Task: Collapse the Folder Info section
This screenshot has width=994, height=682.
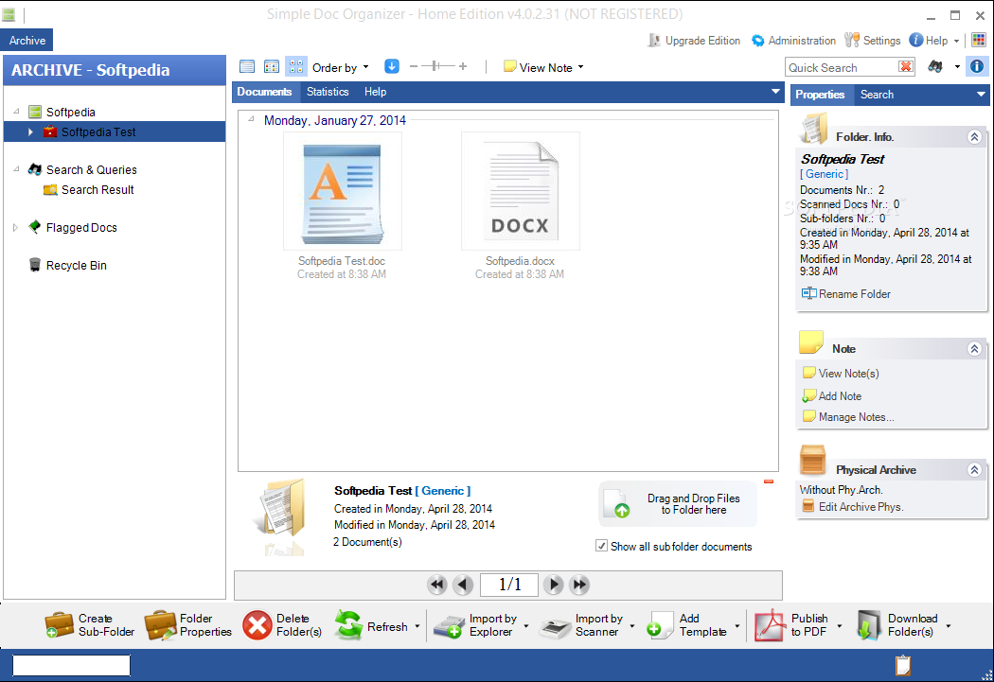Action: point(974,137)
